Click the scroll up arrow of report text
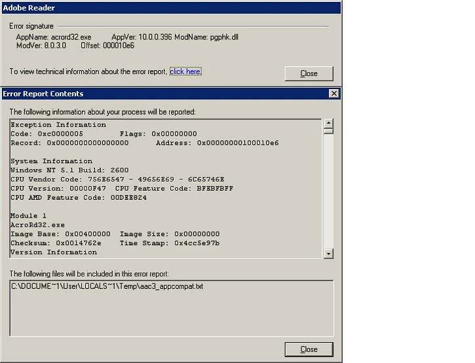The height and width of the screenshot is (363, 475). pyautogui.click(x=328, y=123)
